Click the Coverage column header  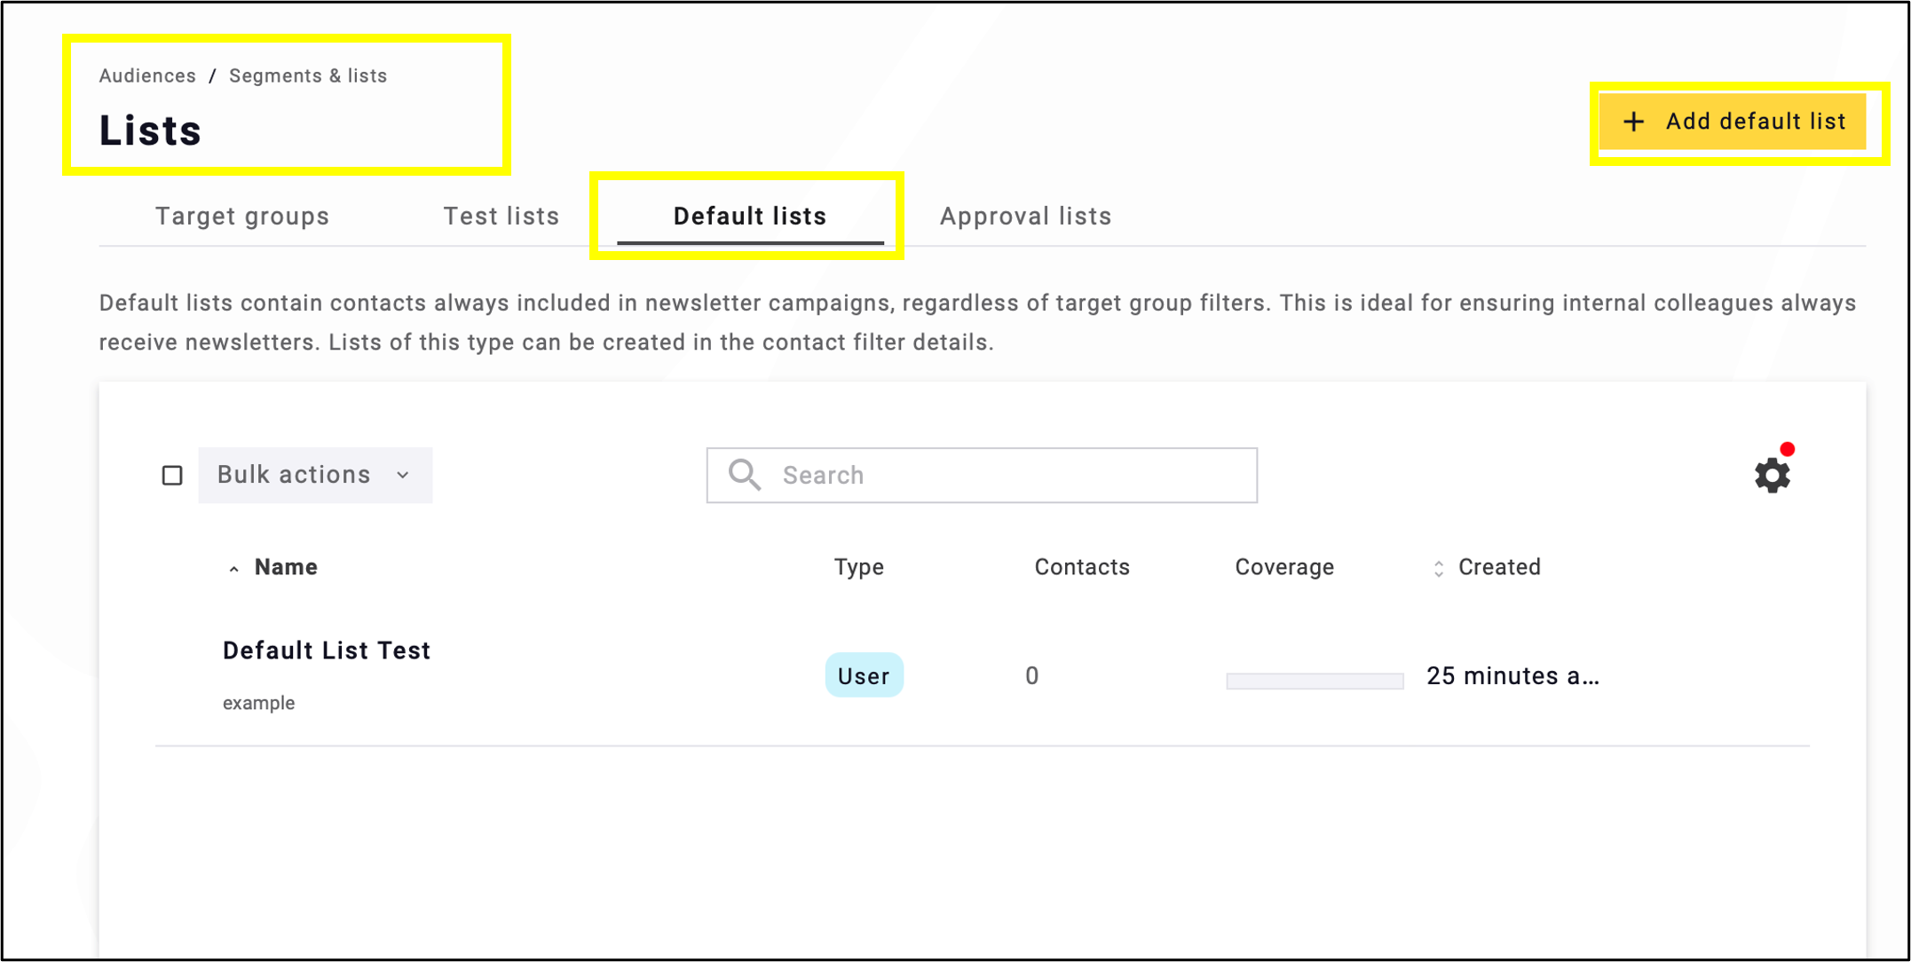point(1284,567)
